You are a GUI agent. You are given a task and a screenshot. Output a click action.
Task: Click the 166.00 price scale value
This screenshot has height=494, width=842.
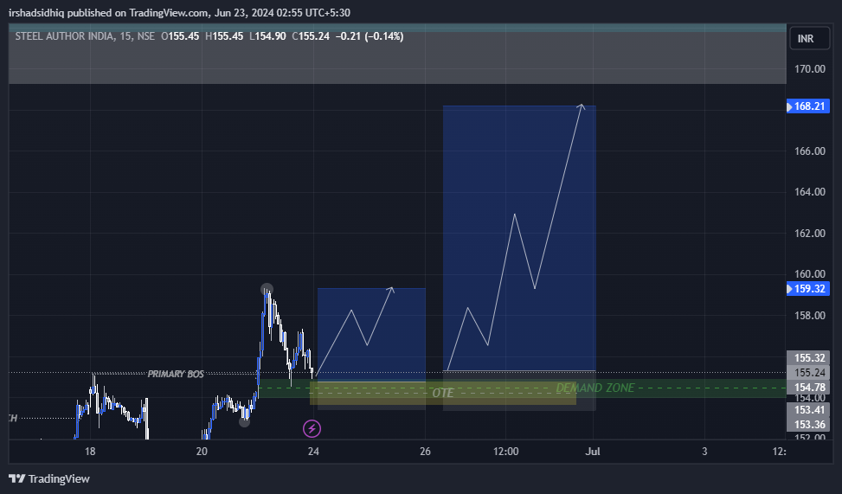tap(810, 151)
